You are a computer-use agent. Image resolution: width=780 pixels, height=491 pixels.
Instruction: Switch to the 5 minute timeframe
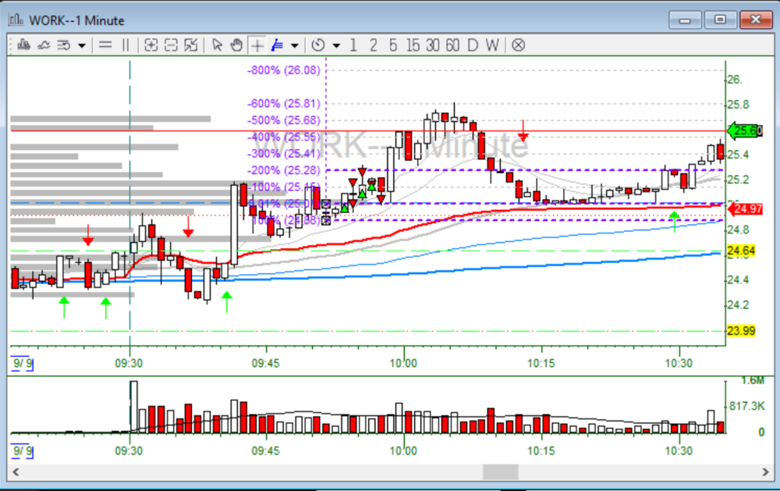(x=393, y=45)
